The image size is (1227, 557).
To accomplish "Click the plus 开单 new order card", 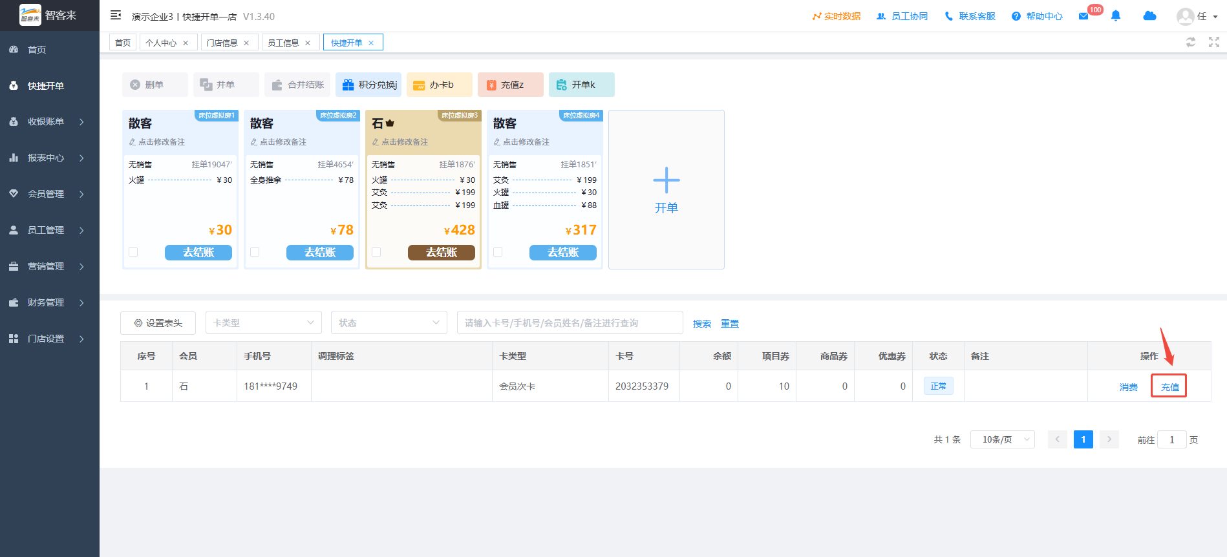I will pos(667,189).
